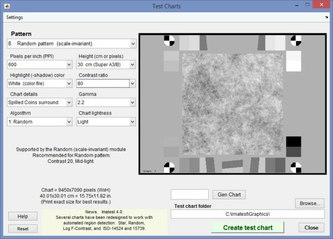333x239 pixels.
Task: Expand the Highlight color dropdown
Action: pos(69,83)
